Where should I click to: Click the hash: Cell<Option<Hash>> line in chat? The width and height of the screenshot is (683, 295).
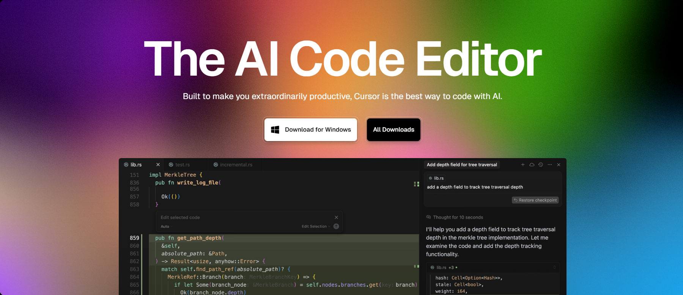click(x=469, y=278)
